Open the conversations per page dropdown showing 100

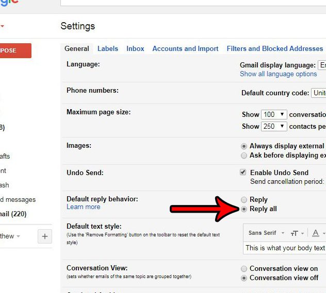[274, 115]
